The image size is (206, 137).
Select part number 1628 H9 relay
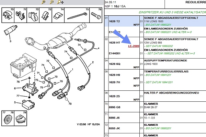point(115,75)
